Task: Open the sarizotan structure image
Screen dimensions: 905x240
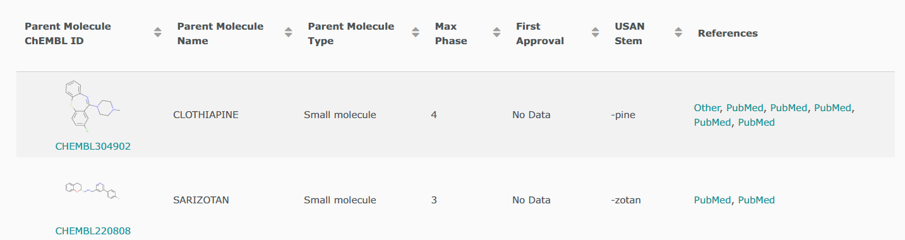Action: (x=93, y=191)
